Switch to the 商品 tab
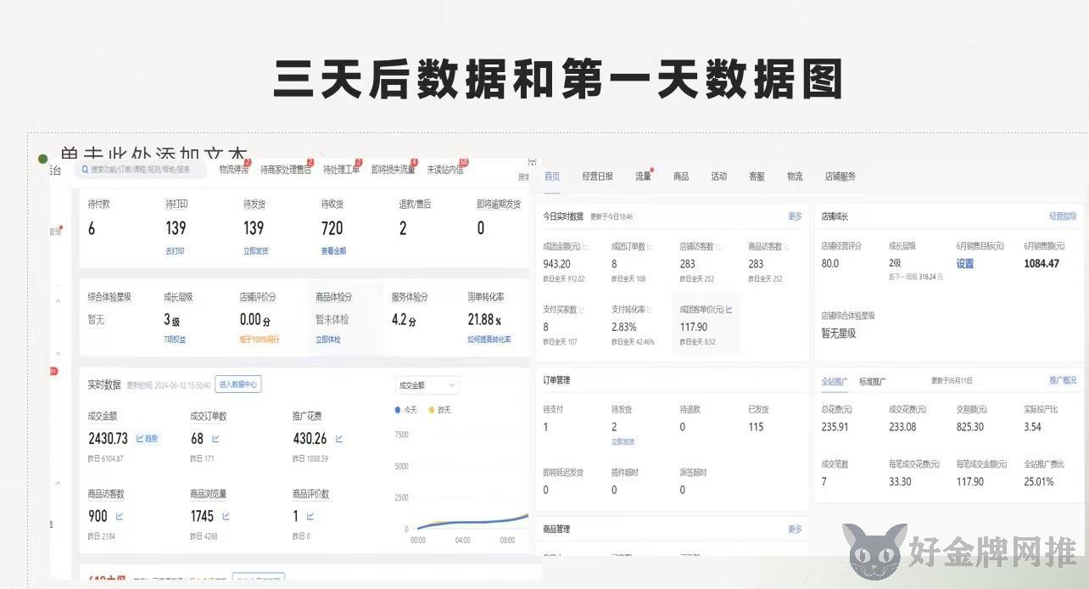This screenshot has width=1089, height=589. tap(681, 177)
